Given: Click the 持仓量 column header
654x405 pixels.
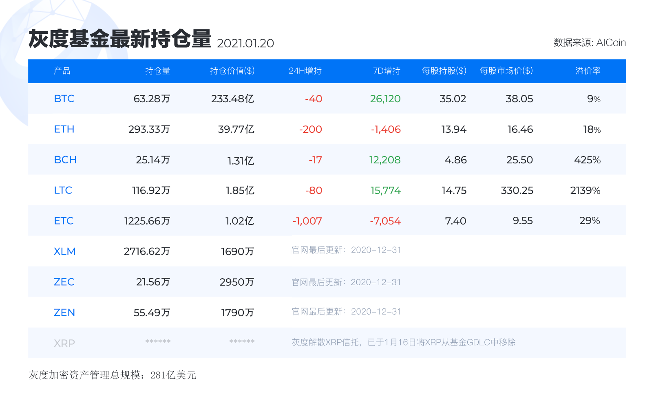Looking at the screenshot, I should click(157, 71).
